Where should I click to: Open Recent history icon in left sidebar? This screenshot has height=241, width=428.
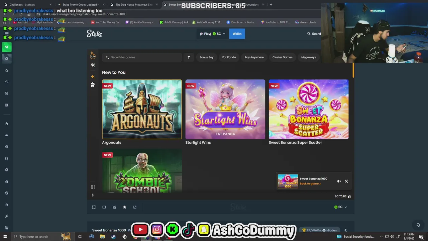point(7,82)
